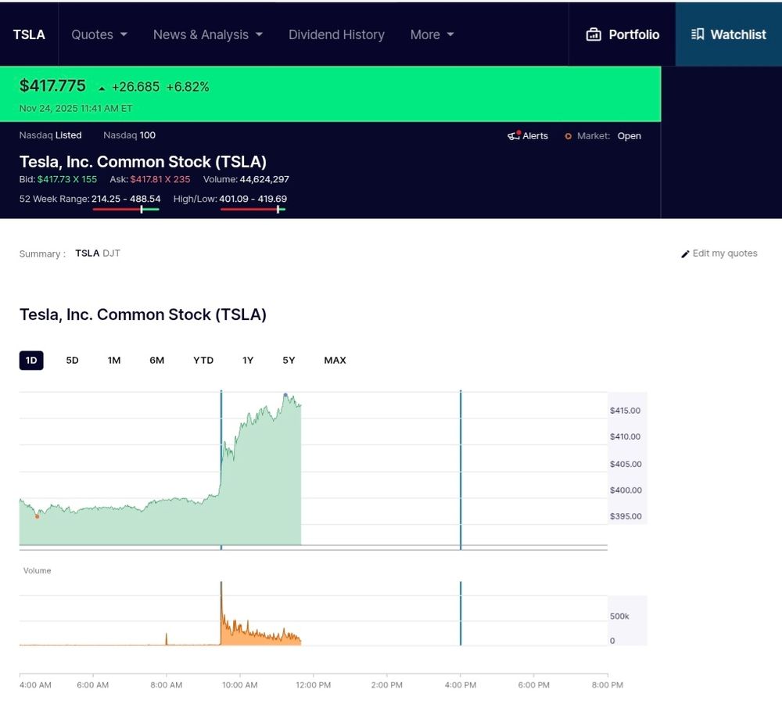
Task: Select TSLA in the Summary row
Action: (88, 253)
